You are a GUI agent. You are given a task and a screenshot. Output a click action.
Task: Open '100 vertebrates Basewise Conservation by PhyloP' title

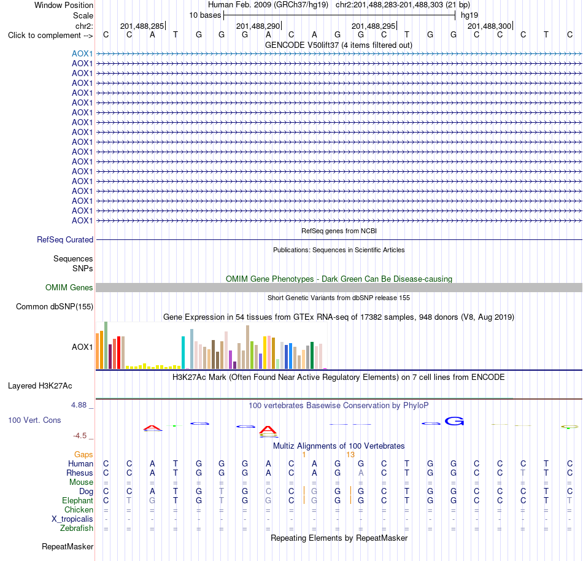[x=338, y=406]
